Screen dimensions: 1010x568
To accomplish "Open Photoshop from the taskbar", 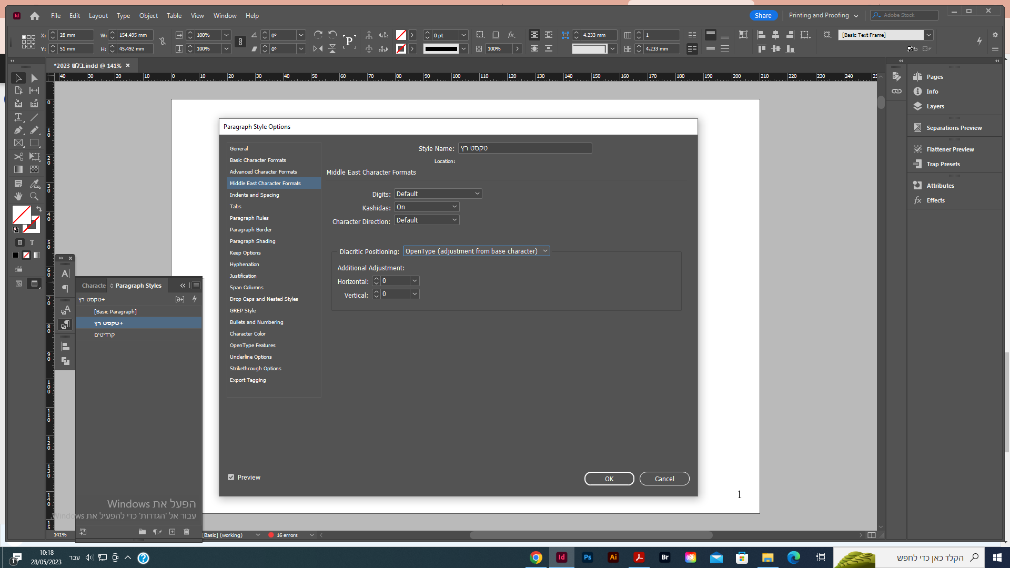I will pyautogui.click(x=587, y=557).
